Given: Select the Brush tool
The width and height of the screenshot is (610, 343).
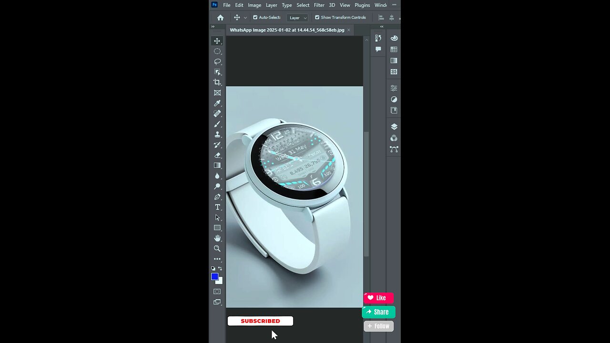Looking at the screenshot, I should pos(217,124).
